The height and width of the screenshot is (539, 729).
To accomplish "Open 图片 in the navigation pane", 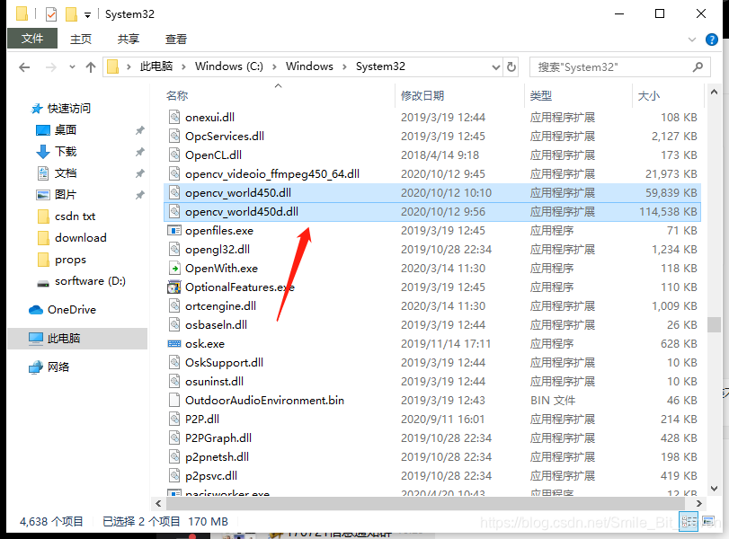I will 65,194.
